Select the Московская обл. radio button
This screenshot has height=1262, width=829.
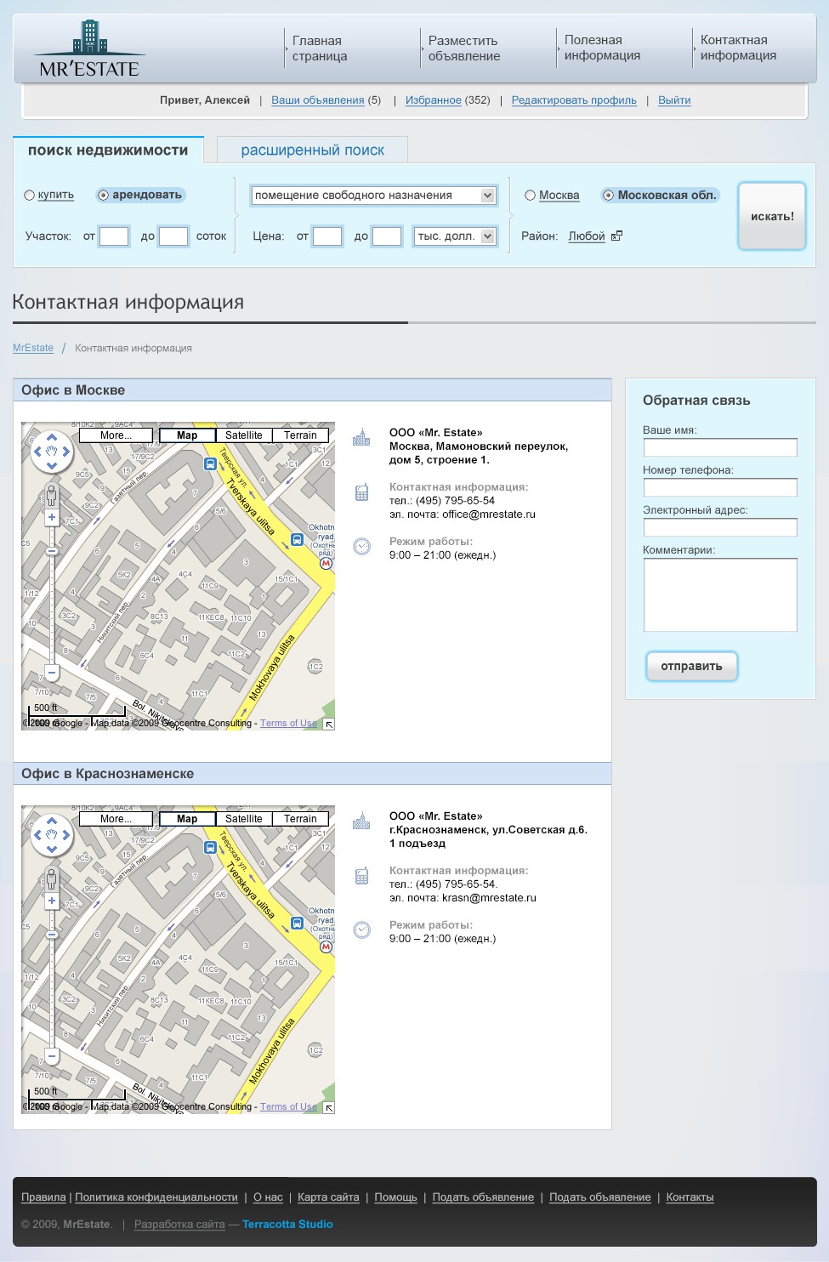click(x=608, y=195)
